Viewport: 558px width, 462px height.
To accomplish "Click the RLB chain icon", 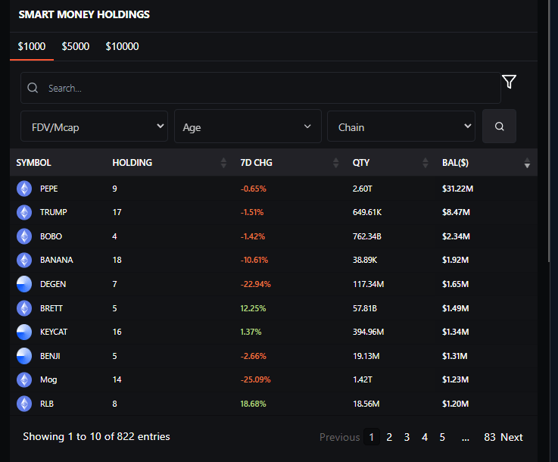I will [24, 404].
